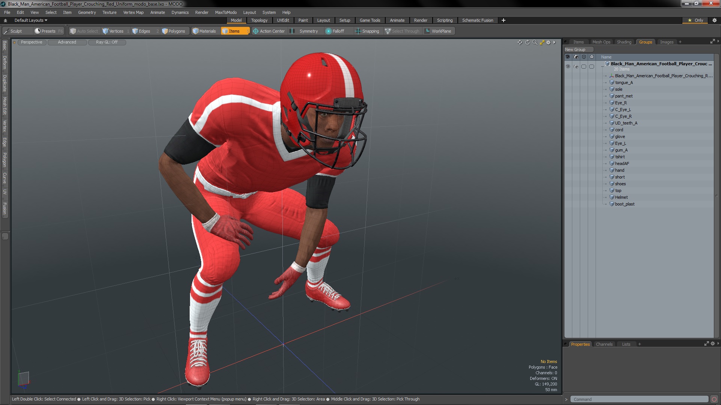721x405 pixels.
Task: Click the viewport pan/move icon
Action: [520, 42]
